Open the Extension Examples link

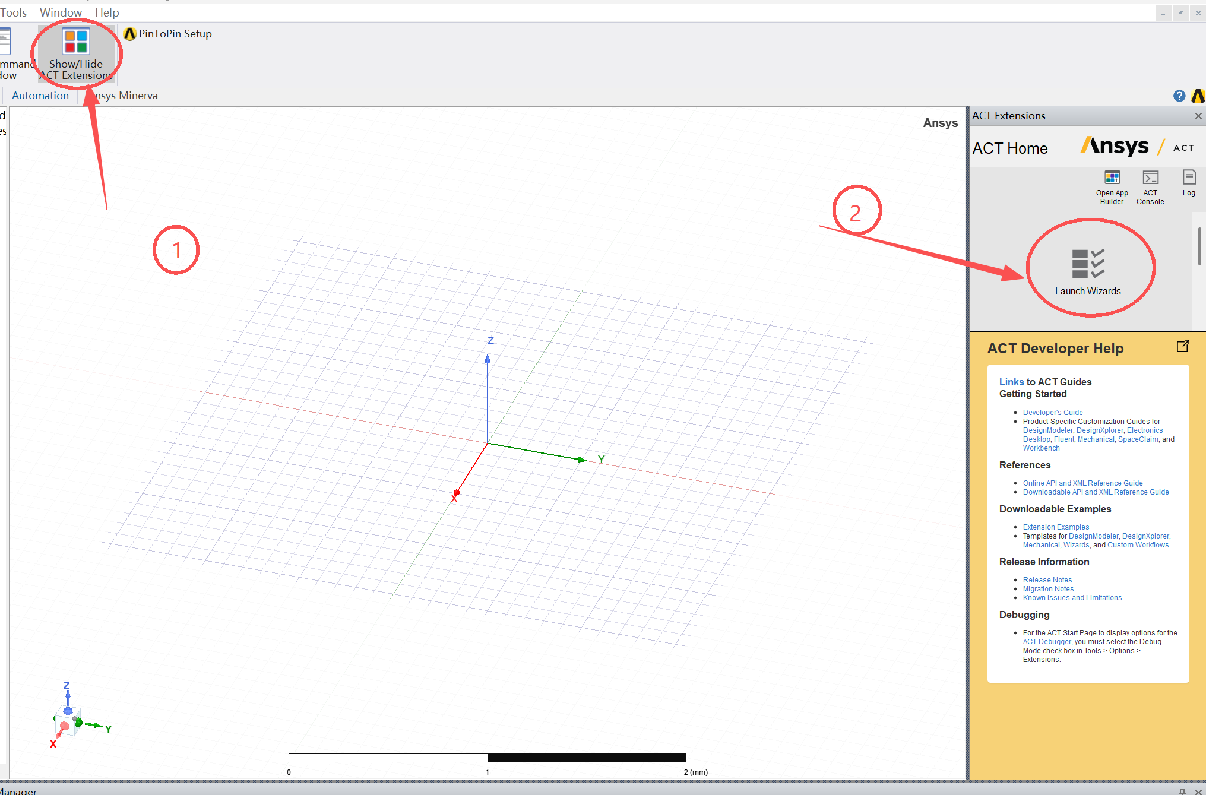coord(1056,527)
